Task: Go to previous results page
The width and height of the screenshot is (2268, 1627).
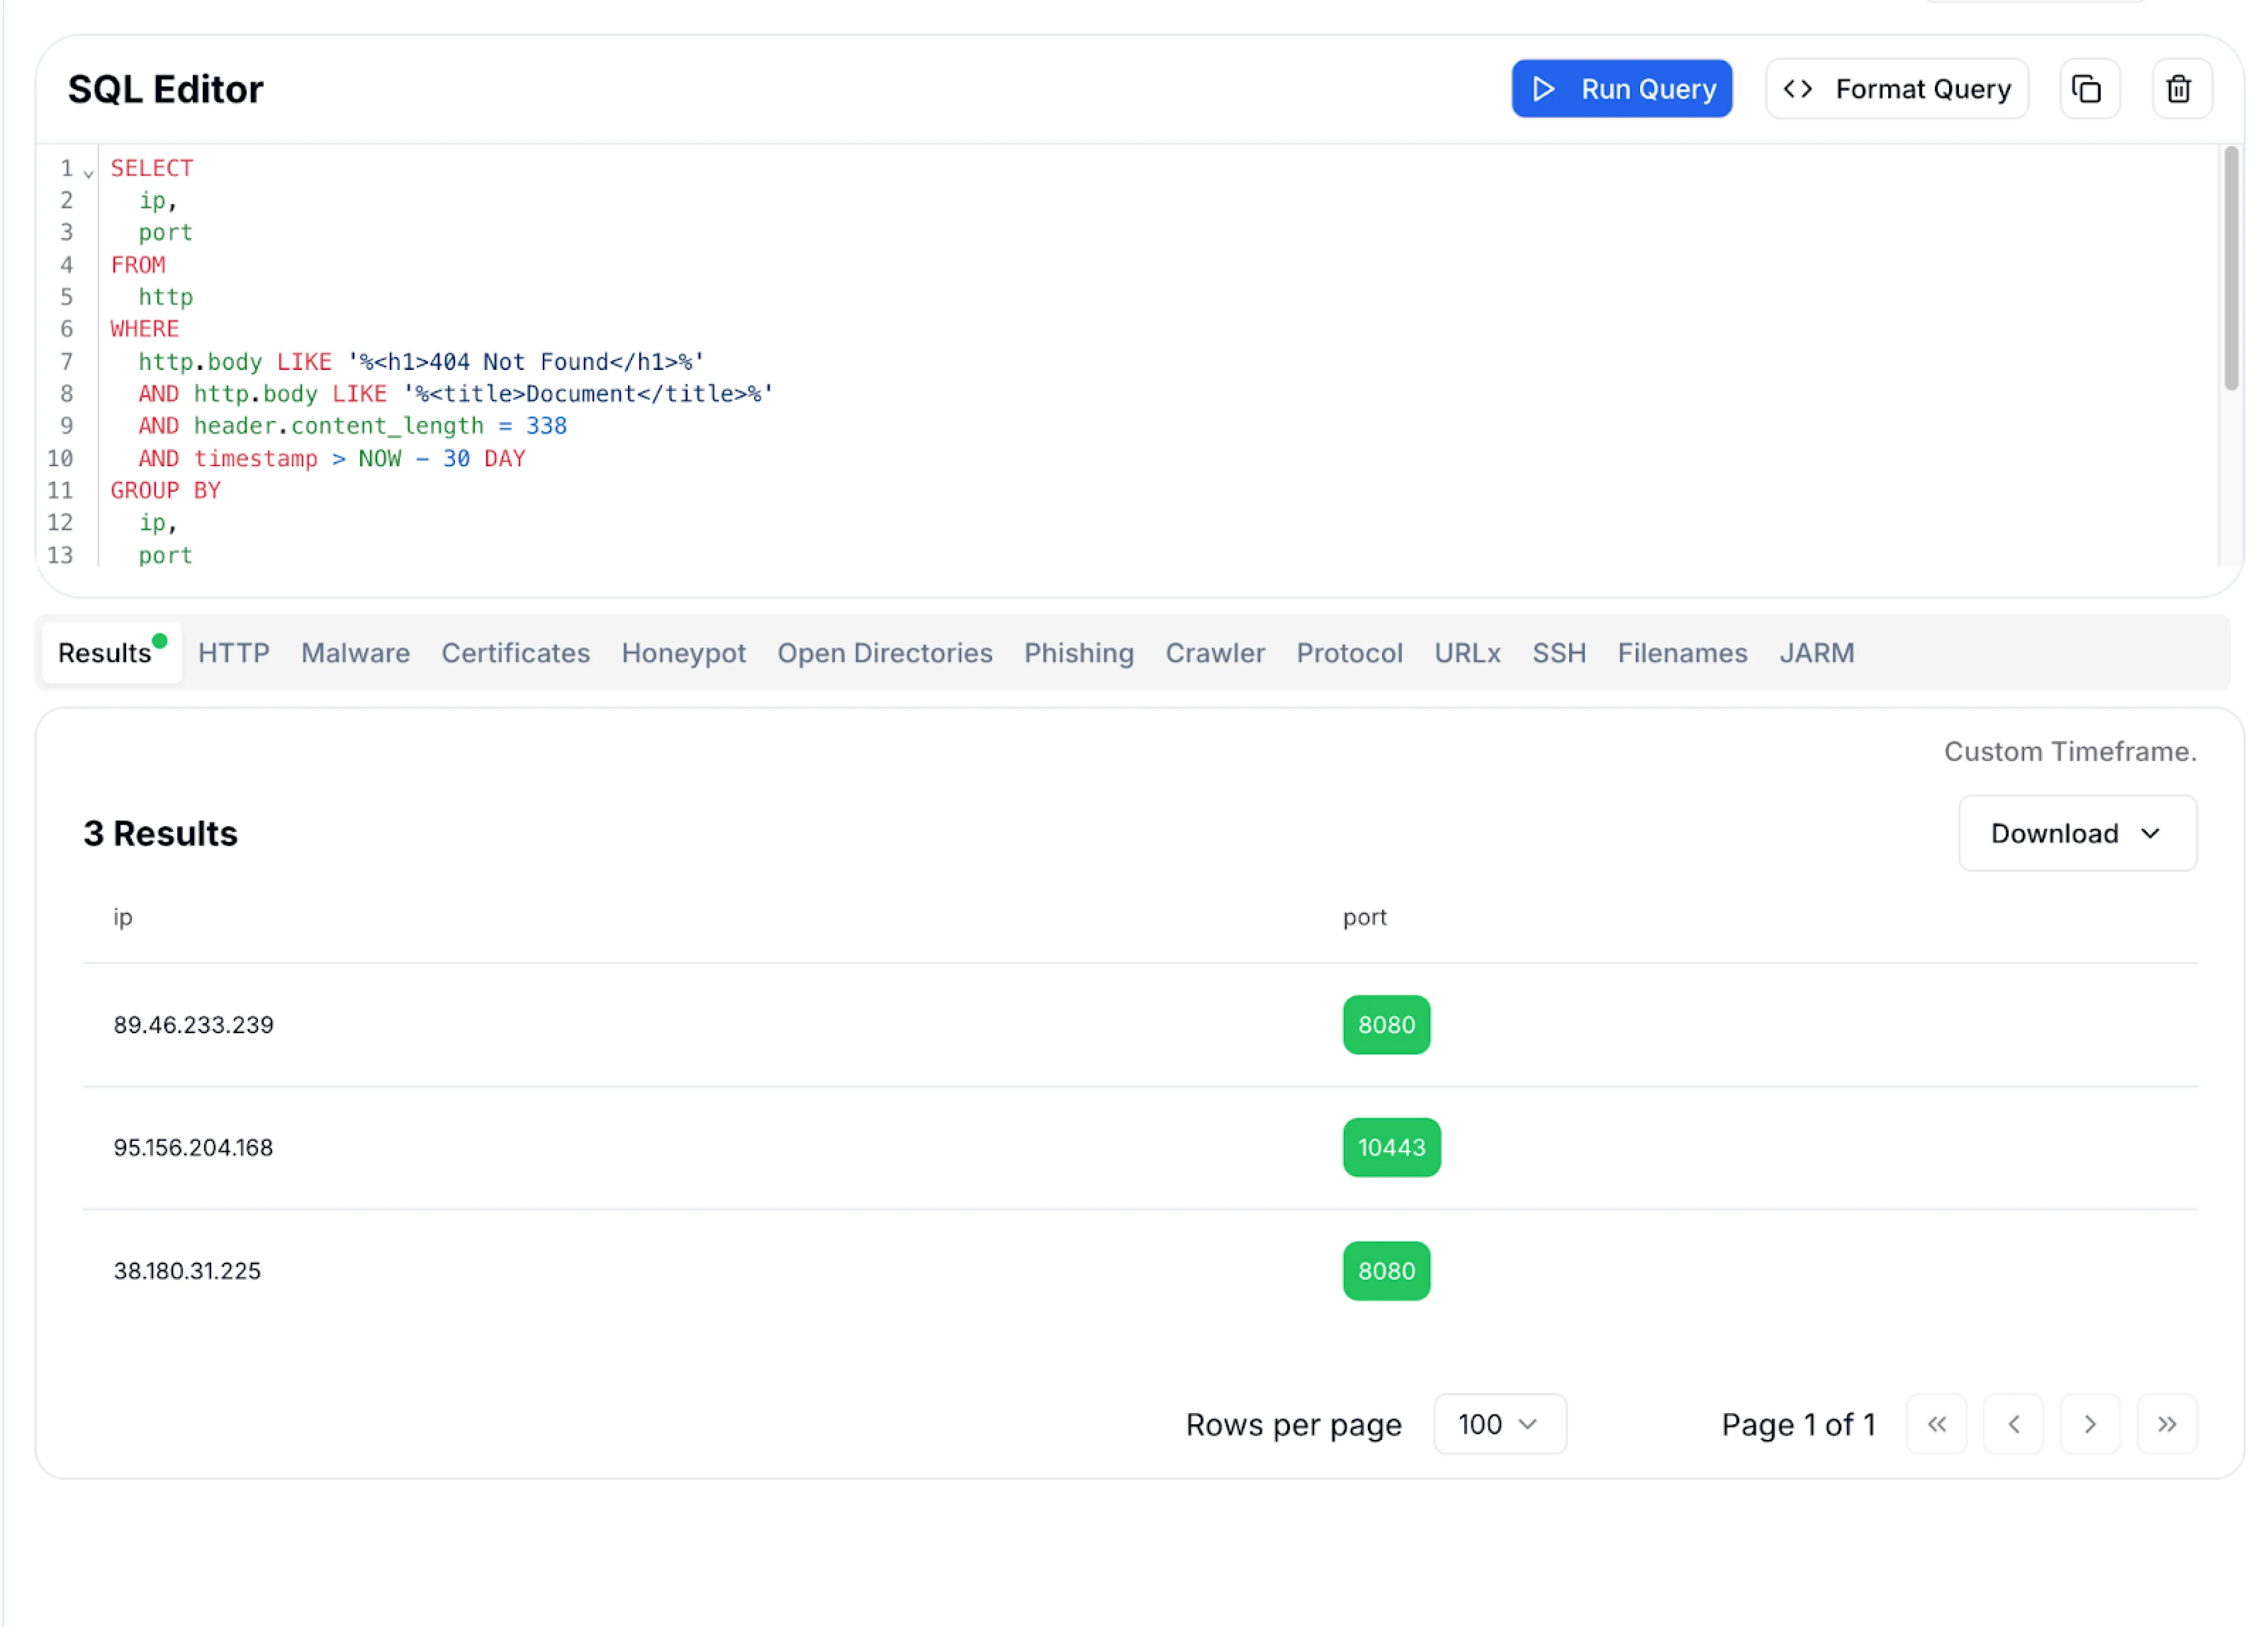Action: 2012,1423
